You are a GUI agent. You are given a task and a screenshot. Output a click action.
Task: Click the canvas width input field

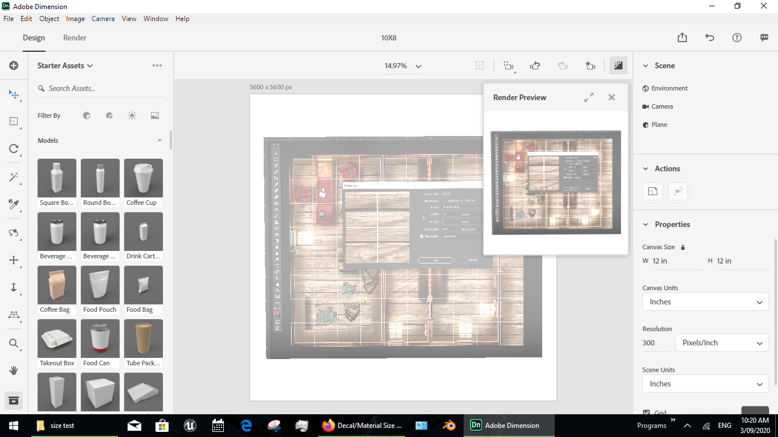tap(677, 261)
